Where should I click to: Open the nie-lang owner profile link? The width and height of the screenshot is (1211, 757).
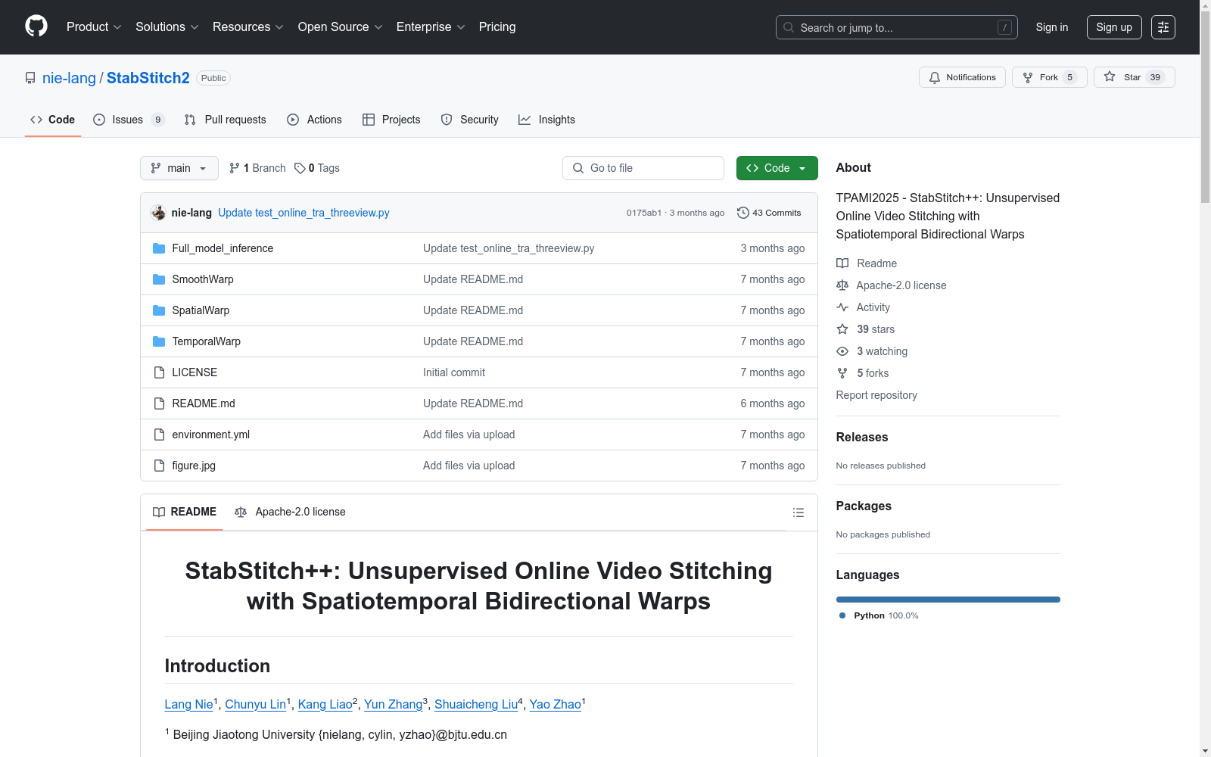coord(69,78)
